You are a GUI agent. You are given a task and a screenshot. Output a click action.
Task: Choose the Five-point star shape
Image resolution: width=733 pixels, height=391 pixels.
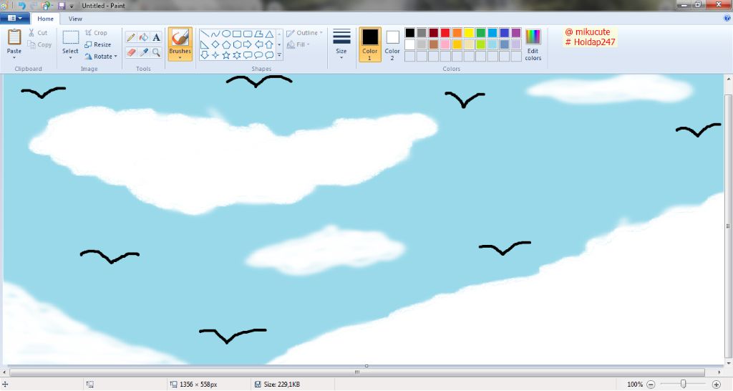click(x=226, y=55)
